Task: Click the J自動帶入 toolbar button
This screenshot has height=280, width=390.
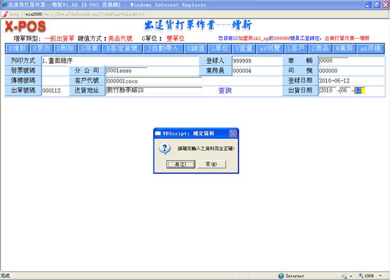Action: [161, 48]
